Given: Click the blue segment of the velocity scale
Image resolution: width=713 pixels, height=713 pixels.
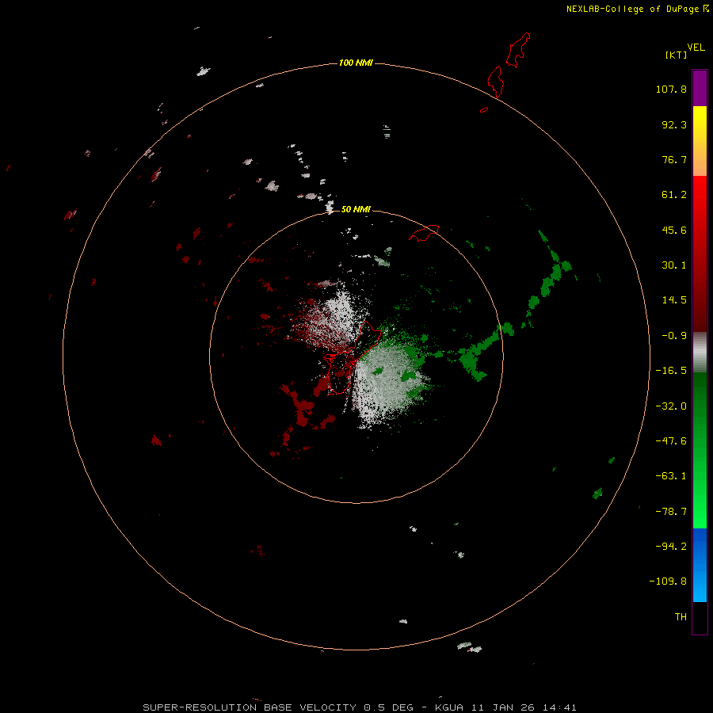Looking at the screenshot, I should (700, 565).
